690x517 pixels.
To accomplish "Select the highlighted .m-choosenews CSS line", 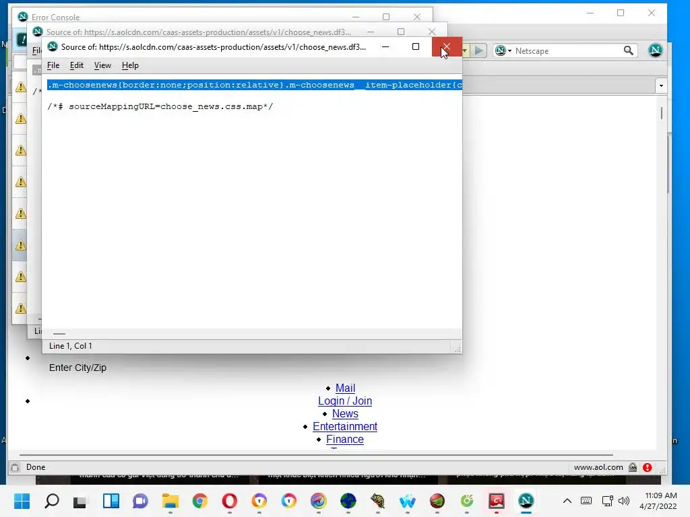I will (255, 85).
